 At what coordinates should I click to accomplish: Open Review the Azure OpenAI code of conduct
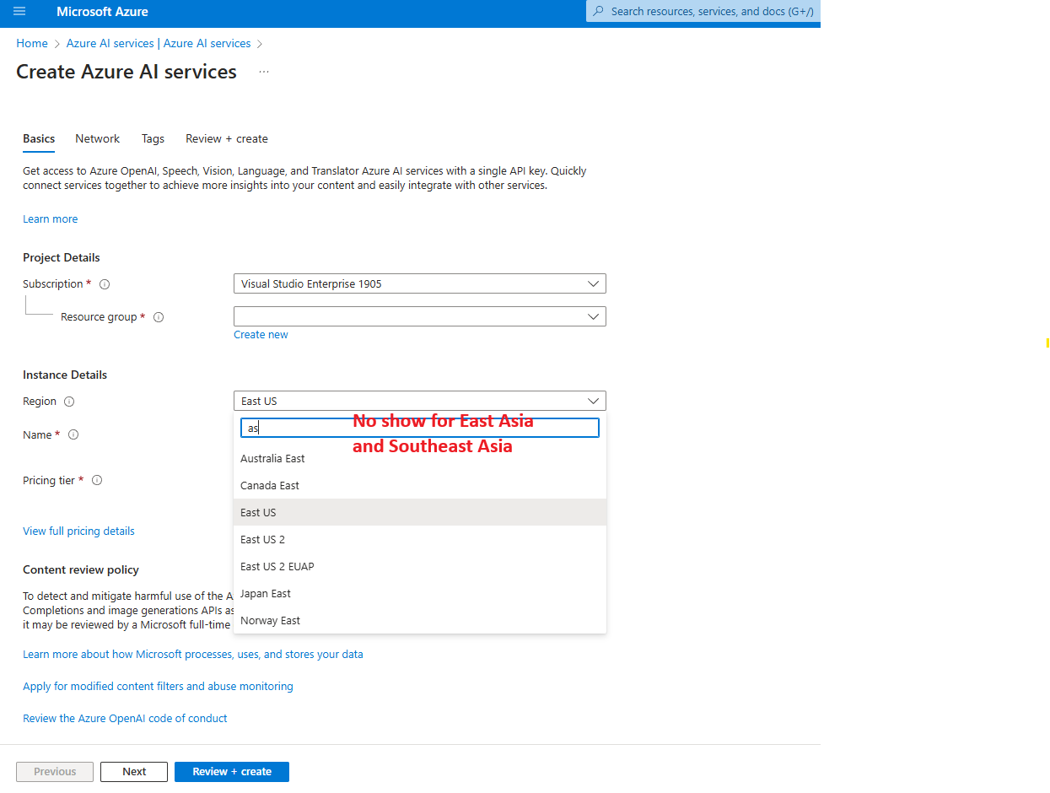click(125, 718)
